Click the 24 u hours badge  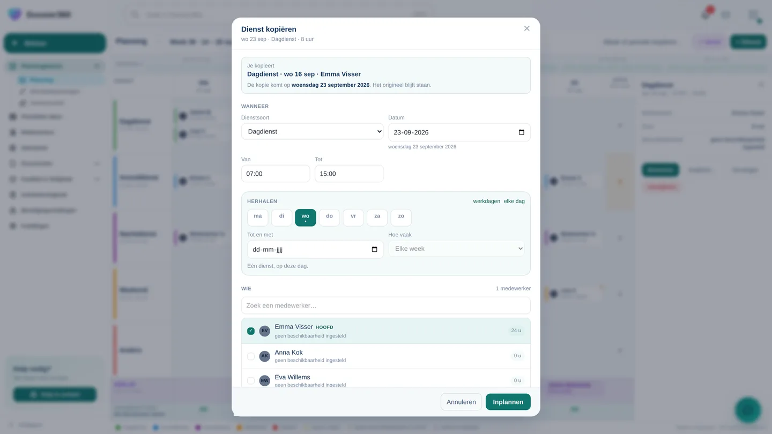[x=516, y=331]
